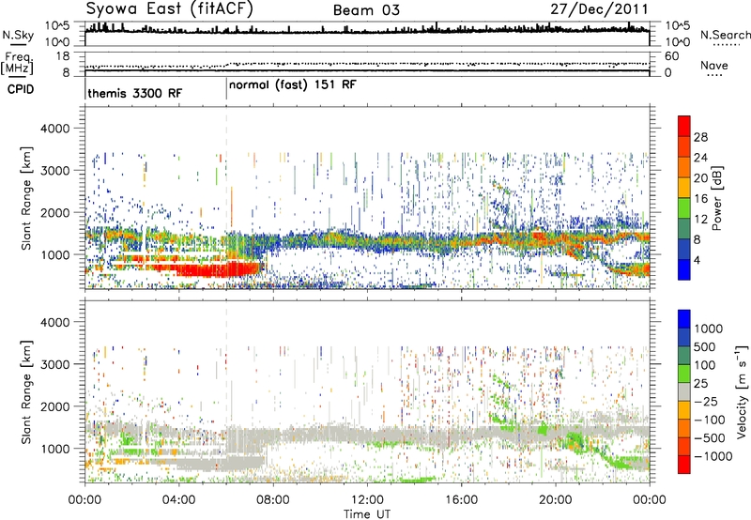Click the "04:00" time tick

coord(178,500)
